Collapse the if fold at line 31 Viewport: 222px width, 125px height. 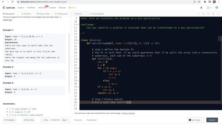tap(78, 87)
